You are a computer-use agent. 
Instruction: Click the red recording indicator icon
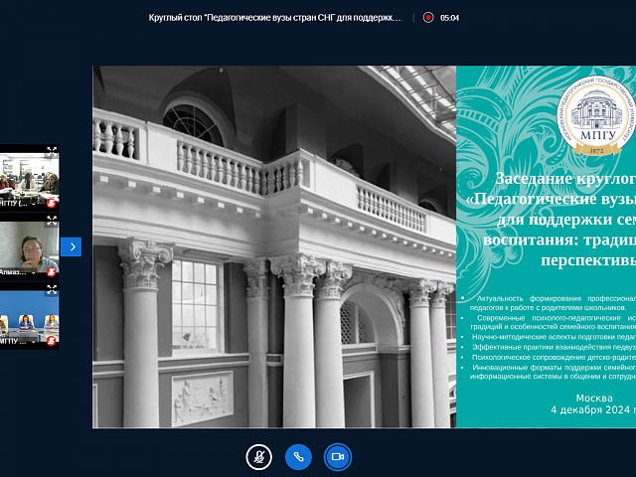tap(428, 18)
